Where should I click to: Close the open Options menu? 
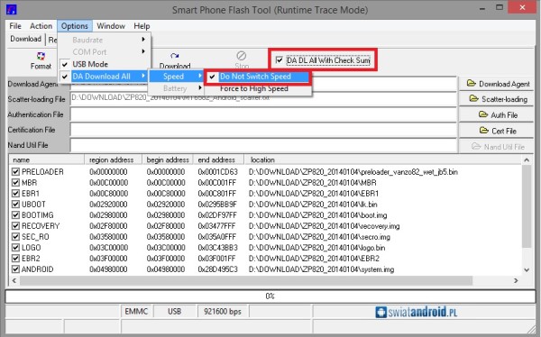coord(75,26)
